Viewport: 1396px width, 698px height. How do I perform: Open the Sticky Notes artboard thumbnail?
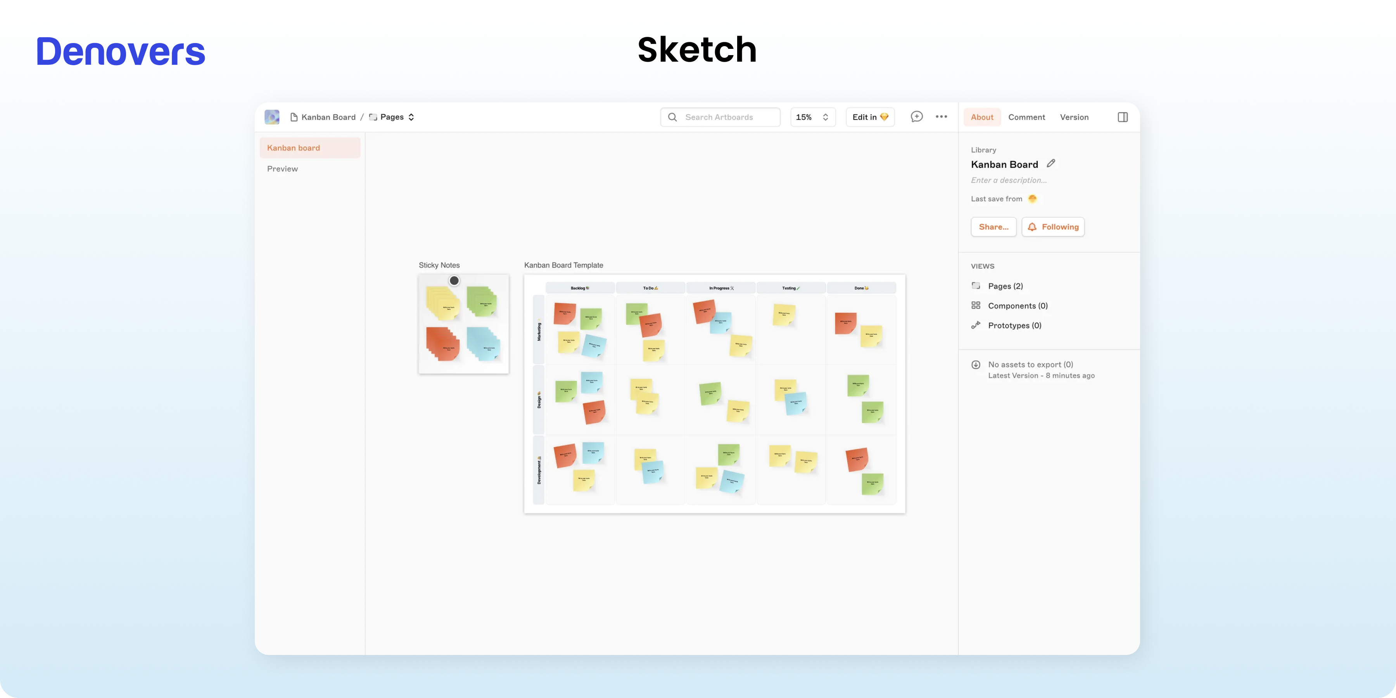tap(463, 324)
